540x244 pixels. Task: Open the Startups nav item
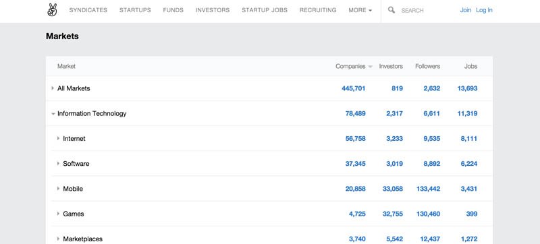coord(135,10)
